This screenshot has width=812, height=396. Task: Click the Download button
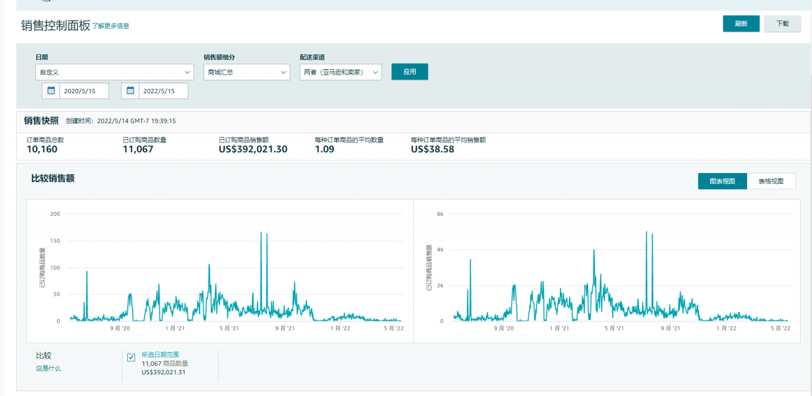coord(782,23)
